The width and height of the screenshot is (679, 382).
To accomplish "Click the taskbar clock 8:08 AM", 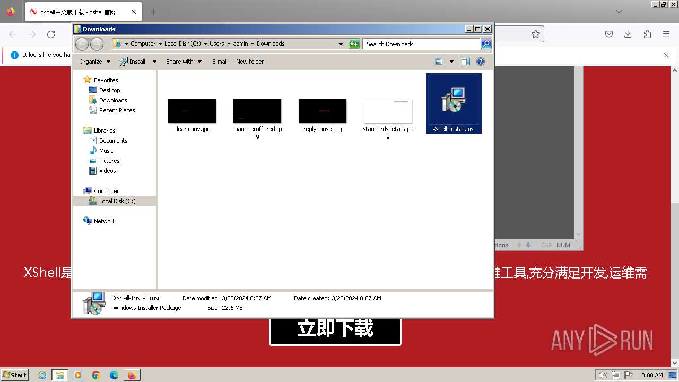I will tap(652, 375).
